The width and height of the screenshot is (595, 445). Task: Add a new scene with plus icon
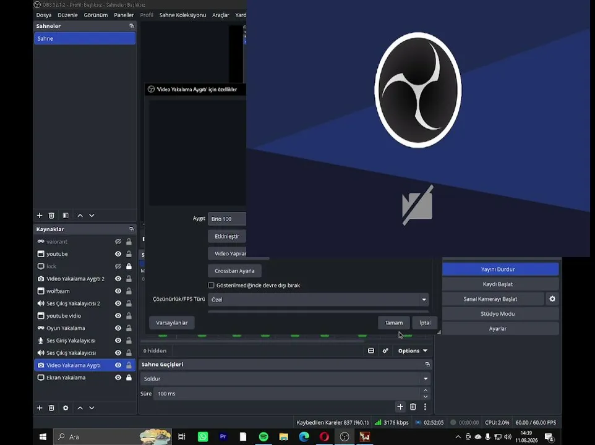[40, 215]
